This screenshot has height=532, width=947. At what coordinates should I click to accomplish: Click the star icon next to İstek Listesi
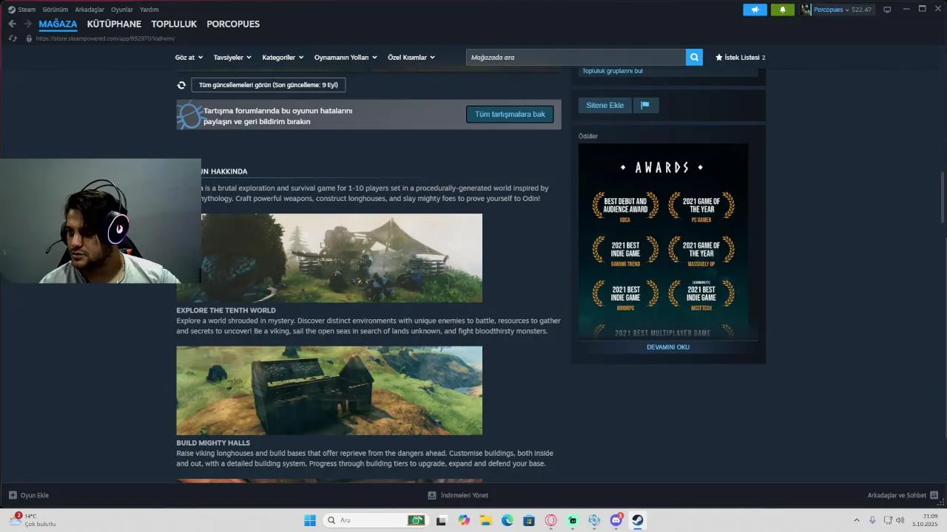718,57
